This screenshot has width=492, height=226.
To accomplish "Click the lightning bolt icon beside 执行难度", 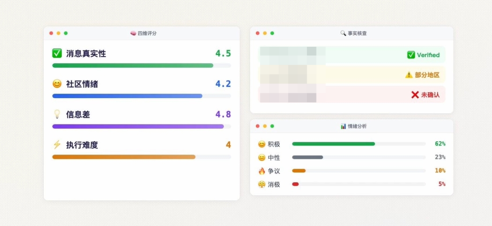I will click(x=57, y=145).
